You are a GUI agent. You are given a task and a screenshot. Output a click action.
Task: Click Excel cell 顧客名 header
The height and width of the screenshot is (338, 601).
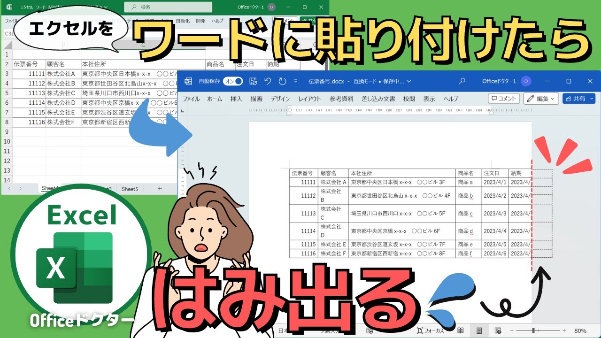[63, 64]
